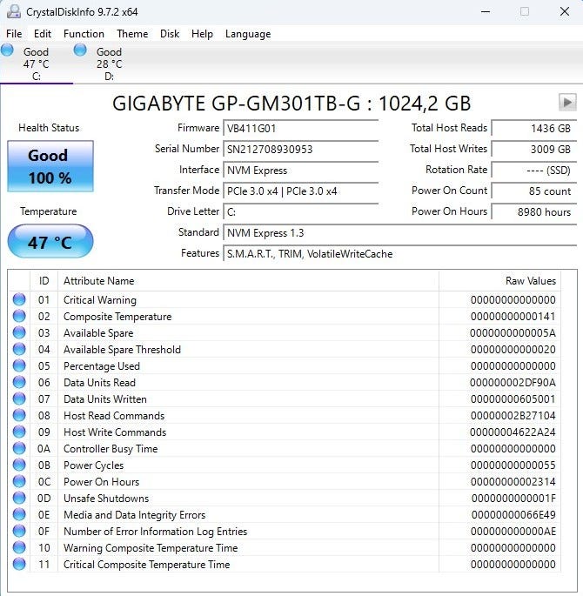The image size is (583, 596).
Task: Open the Theme menu
Action: [132, 34]
